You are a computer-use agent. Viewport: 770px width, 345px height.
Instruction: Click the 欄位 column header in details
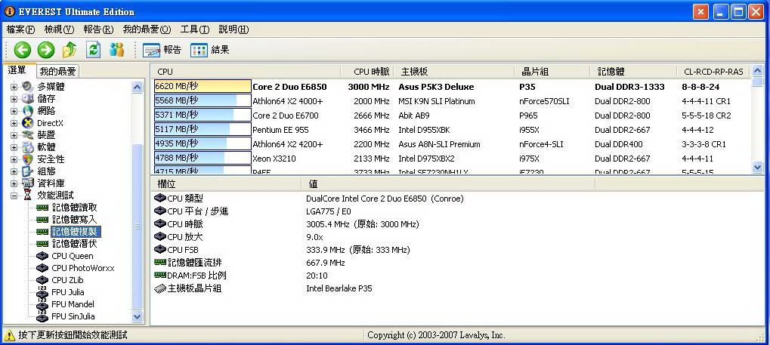226,184
